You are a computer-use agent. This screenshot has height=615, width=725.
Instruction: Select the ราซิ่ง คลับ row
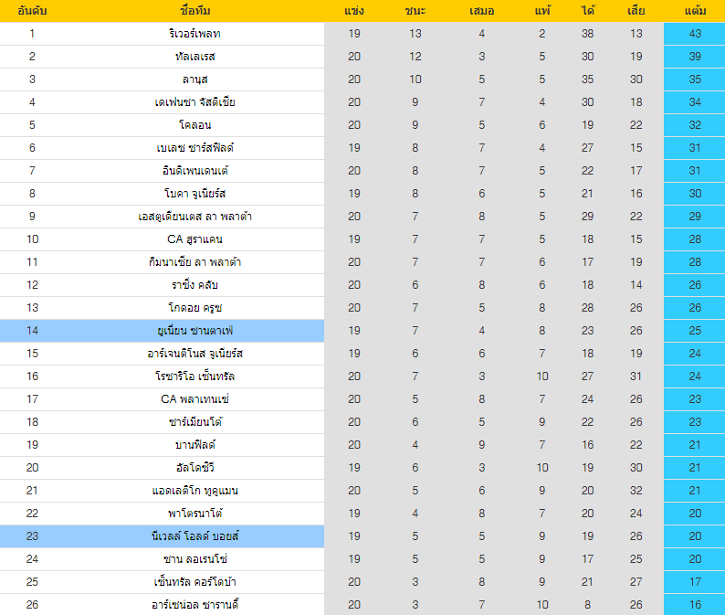point(194,285)
